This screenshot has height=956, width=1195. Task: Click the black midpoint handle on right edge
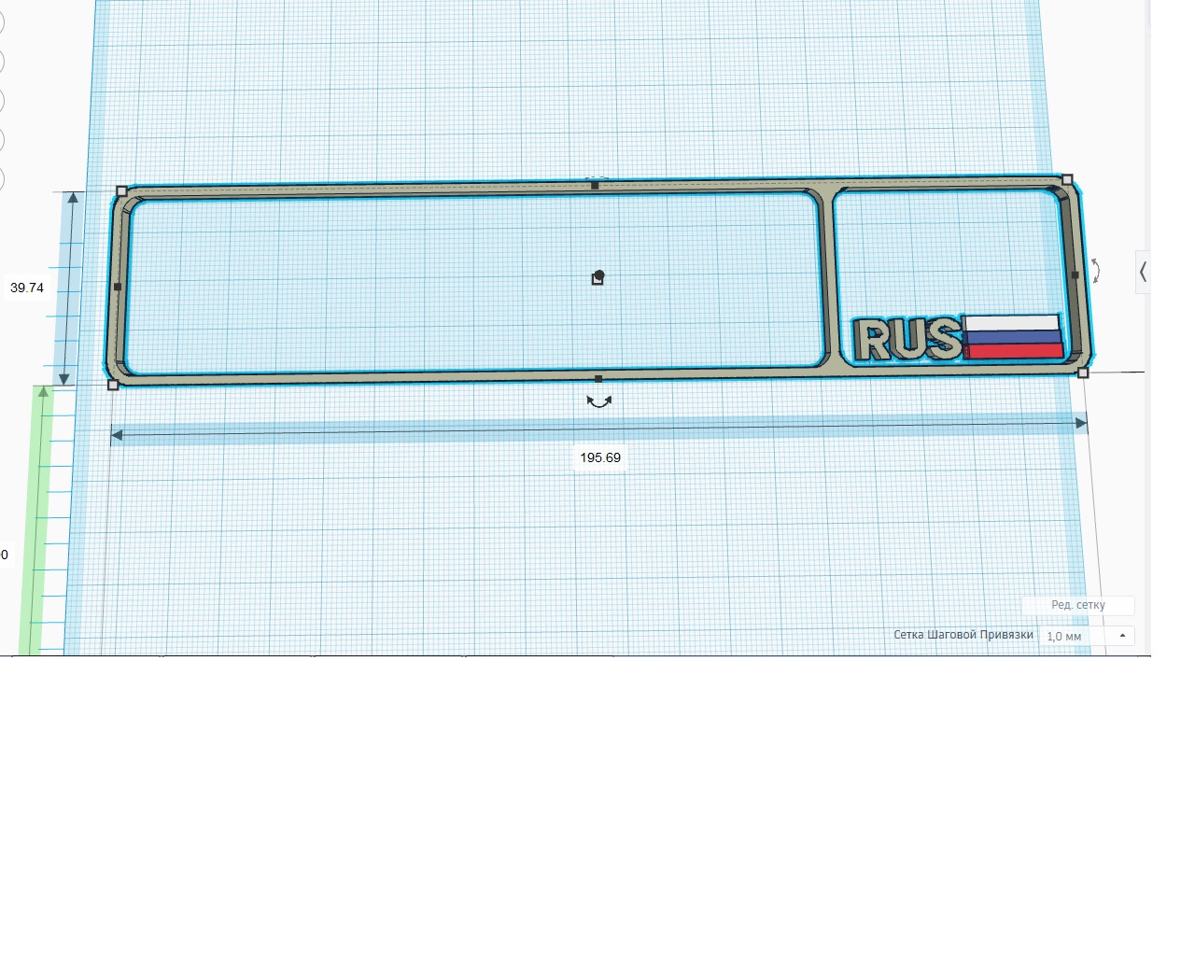coord(1075,275)
